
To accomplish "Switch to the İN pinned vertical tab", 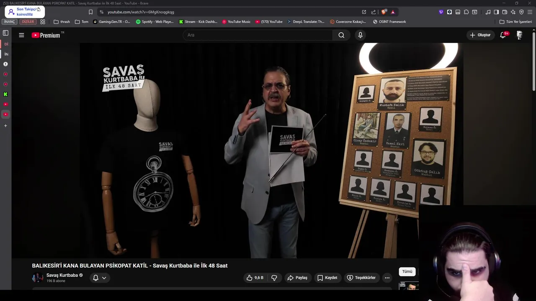I will [x=6, y=54].
